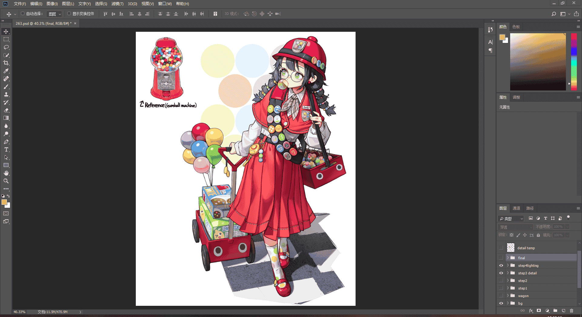Click the swap foreground background colors icon
582x317 pixels.
pos(8,196)
